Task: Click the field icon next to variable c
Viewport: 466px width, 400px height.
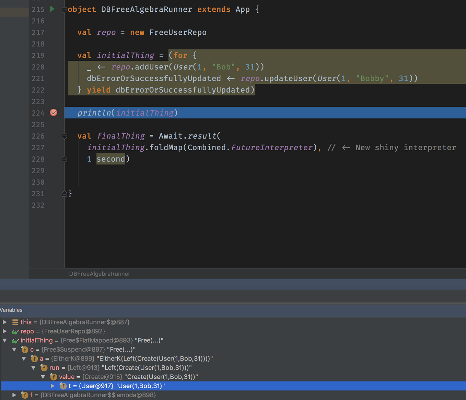Action: [x=25, y=349]
